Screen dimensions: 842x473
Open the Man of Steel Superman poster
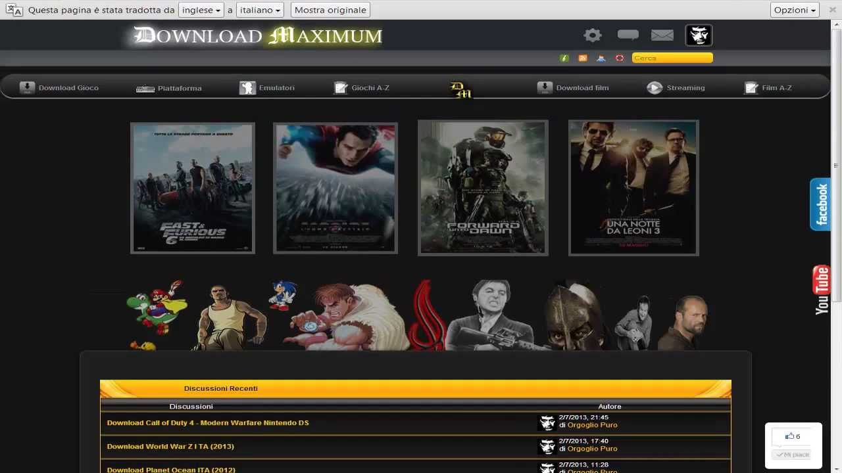tap(335, 188)
